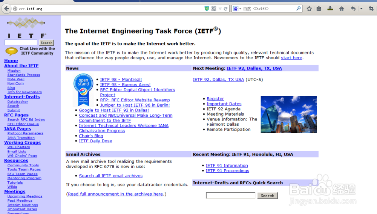Focus the Quick Search input field

click(x=230, y=196)
